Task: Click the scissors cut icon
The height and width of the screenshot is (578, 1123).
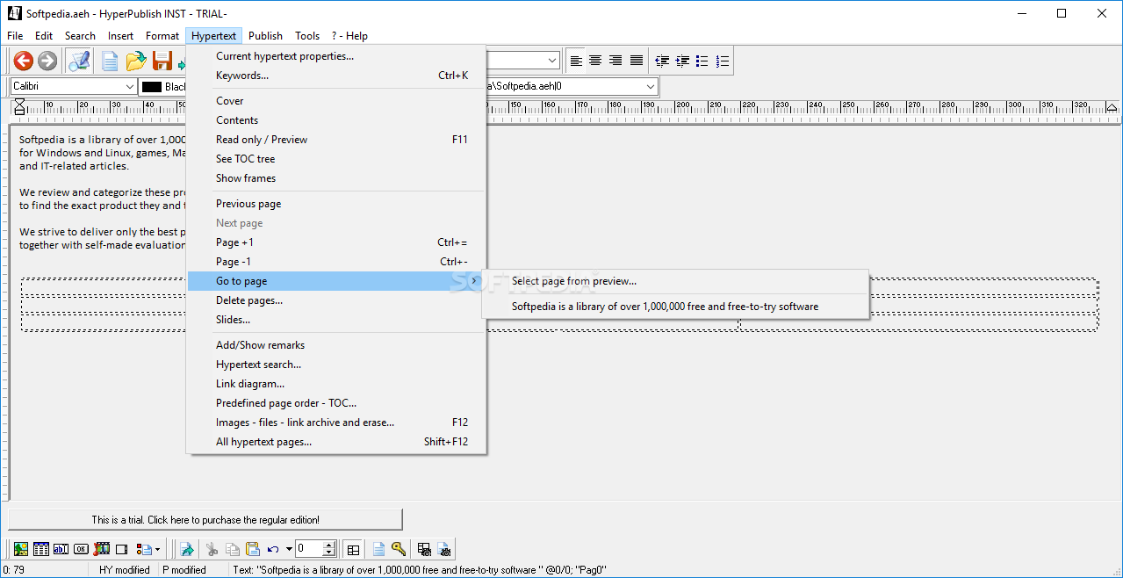Action: (x=212, y=549)
